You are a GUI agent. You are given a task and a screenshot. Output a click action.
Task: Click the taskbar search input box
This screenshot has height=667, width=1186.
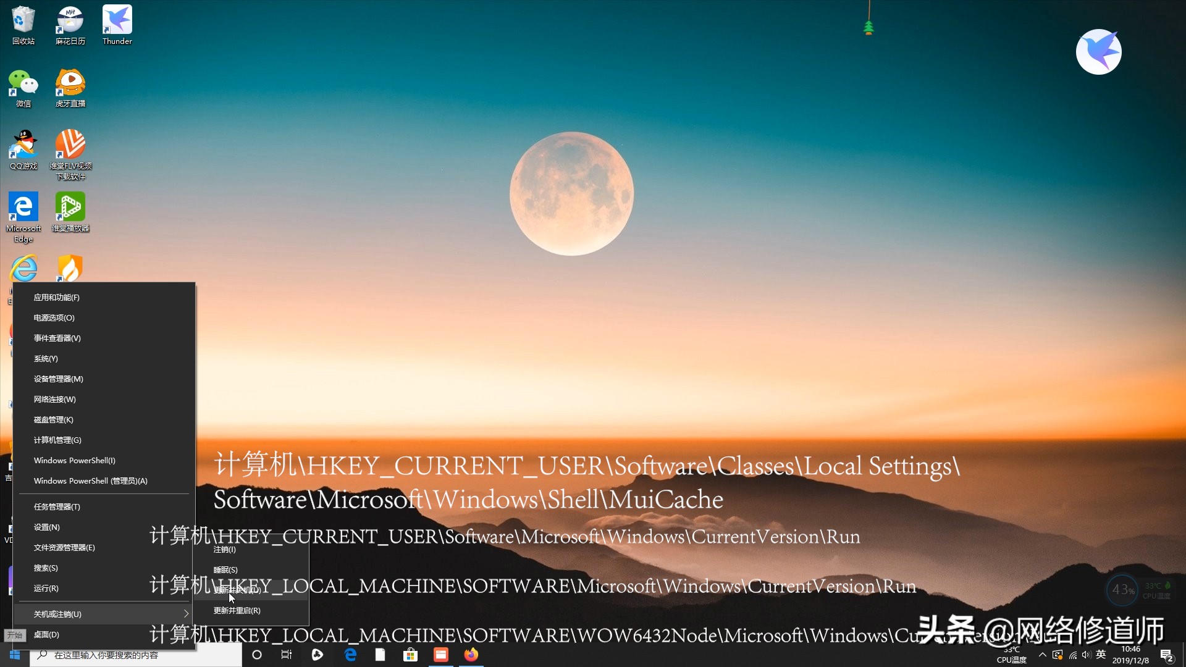(x=136, y=655)
